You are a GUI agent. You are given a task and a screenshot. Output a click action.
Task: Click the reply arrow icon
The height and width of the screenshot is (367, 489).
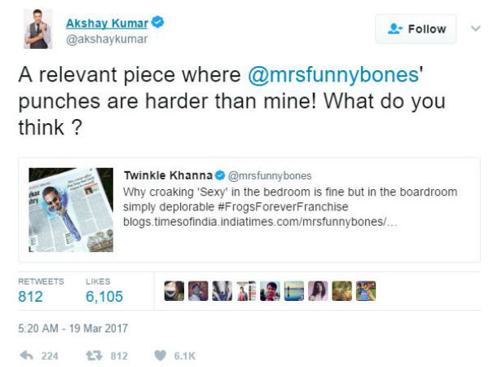click(27, 356)
